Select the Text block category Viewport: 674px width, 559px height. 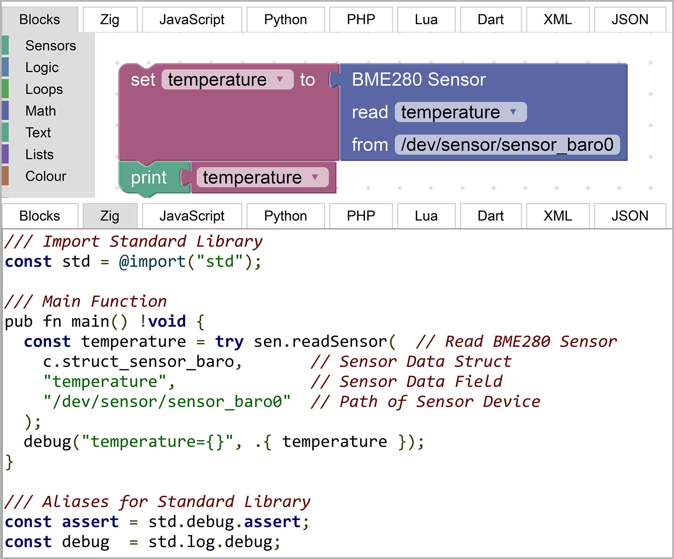tap(38, 133)
